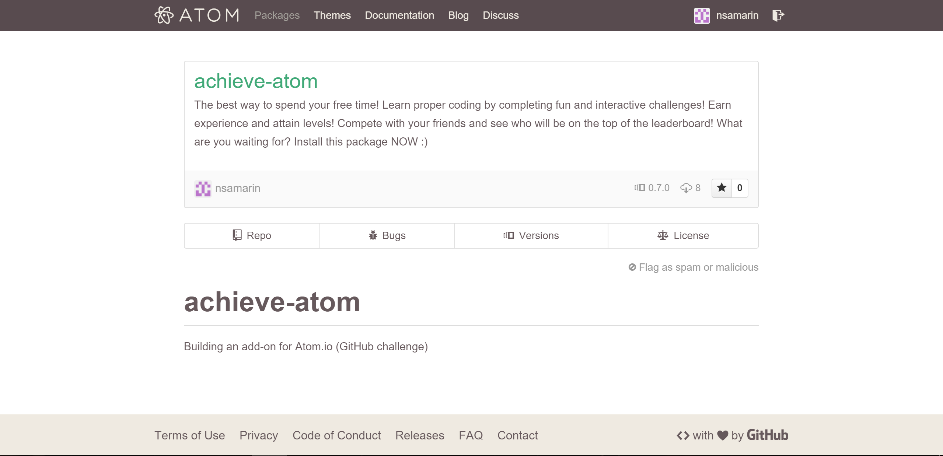View package Versions
The height and width of the screenshot is (456, 943).
pos(531,235)
